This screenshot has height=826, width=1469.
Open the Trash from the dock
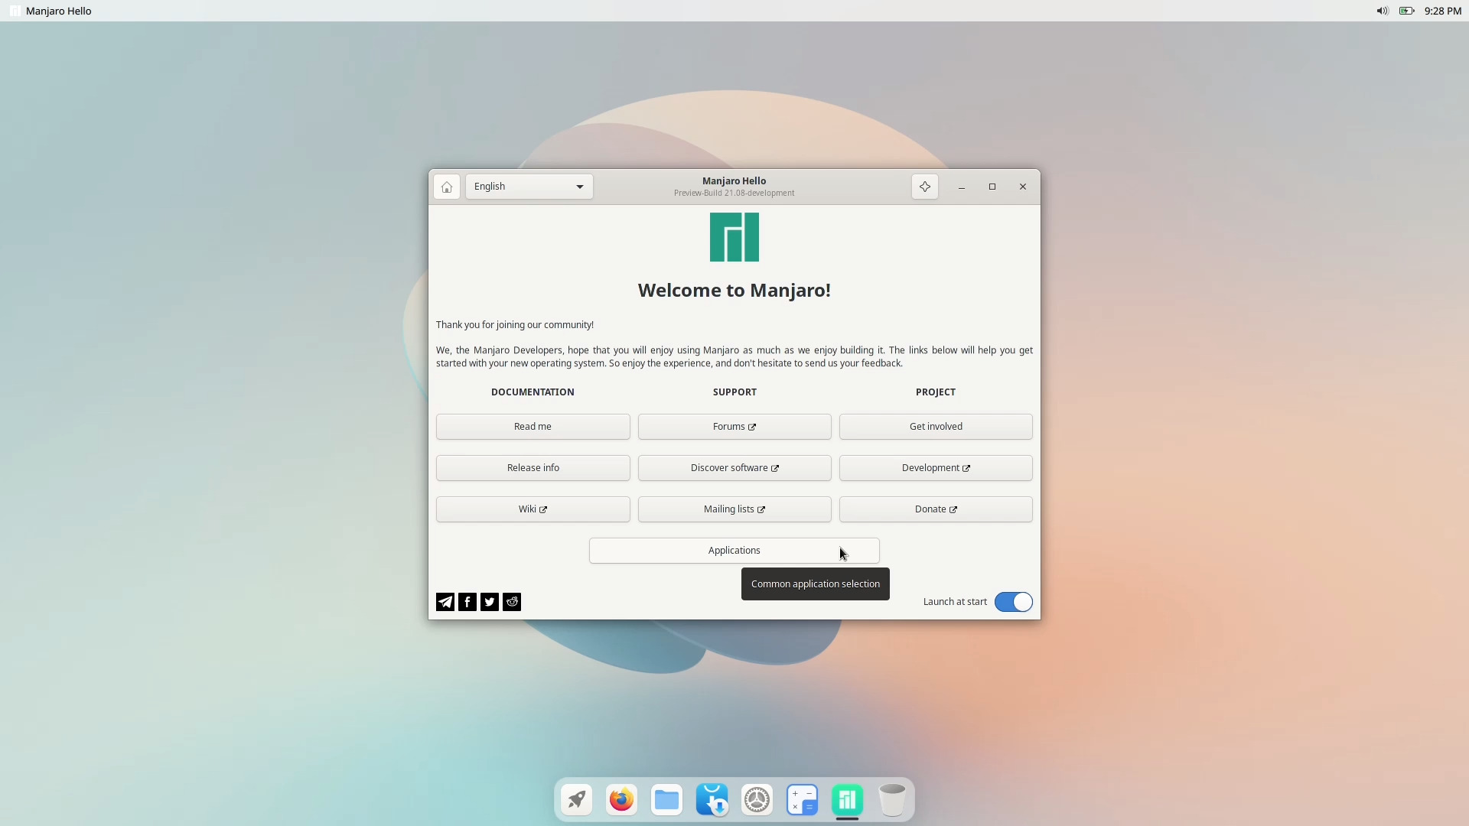[892, 799]
